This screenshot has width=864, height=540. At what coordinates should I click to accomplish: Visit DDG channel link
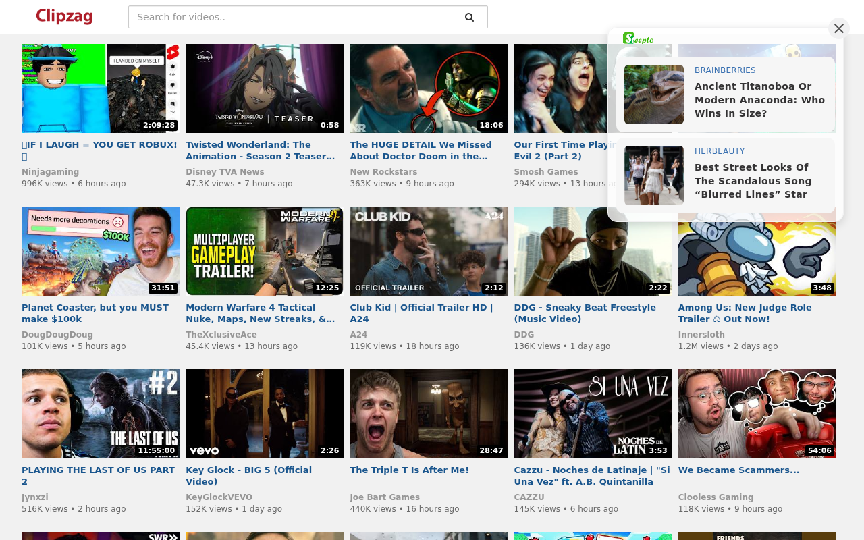click(x=524, y=335)
